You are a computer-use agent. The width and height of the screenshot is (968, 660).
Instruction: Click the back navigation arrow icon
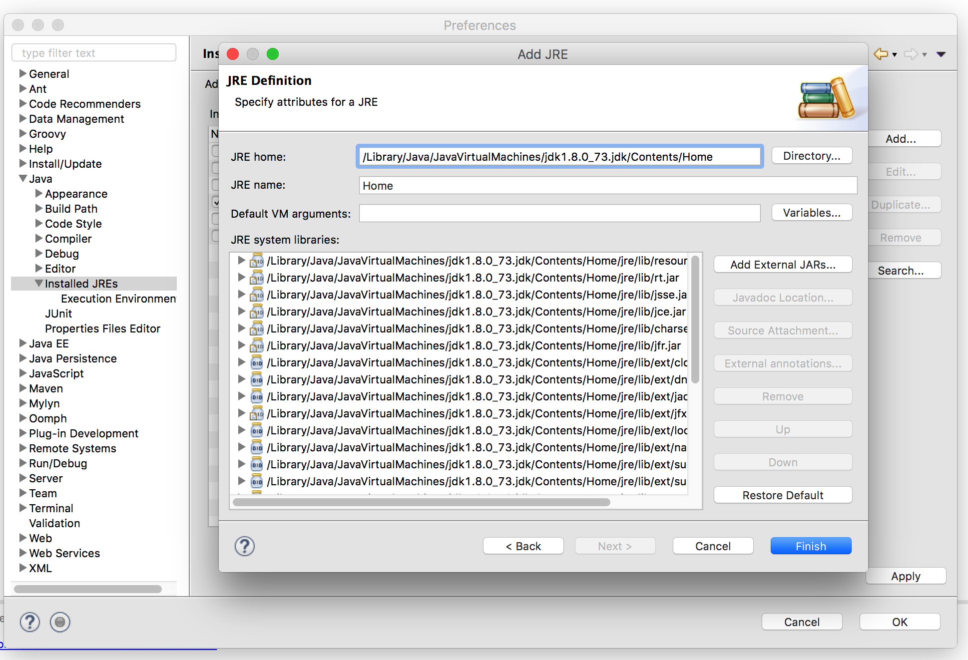881,54
